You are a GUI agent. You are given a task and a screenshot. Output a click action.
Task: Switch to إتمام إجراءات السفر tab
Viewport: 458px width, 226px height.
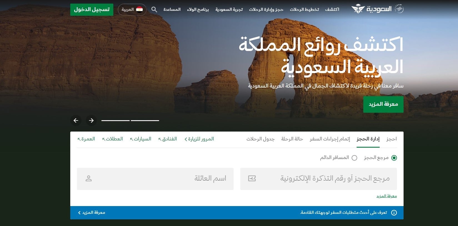(x=330, y=139)
